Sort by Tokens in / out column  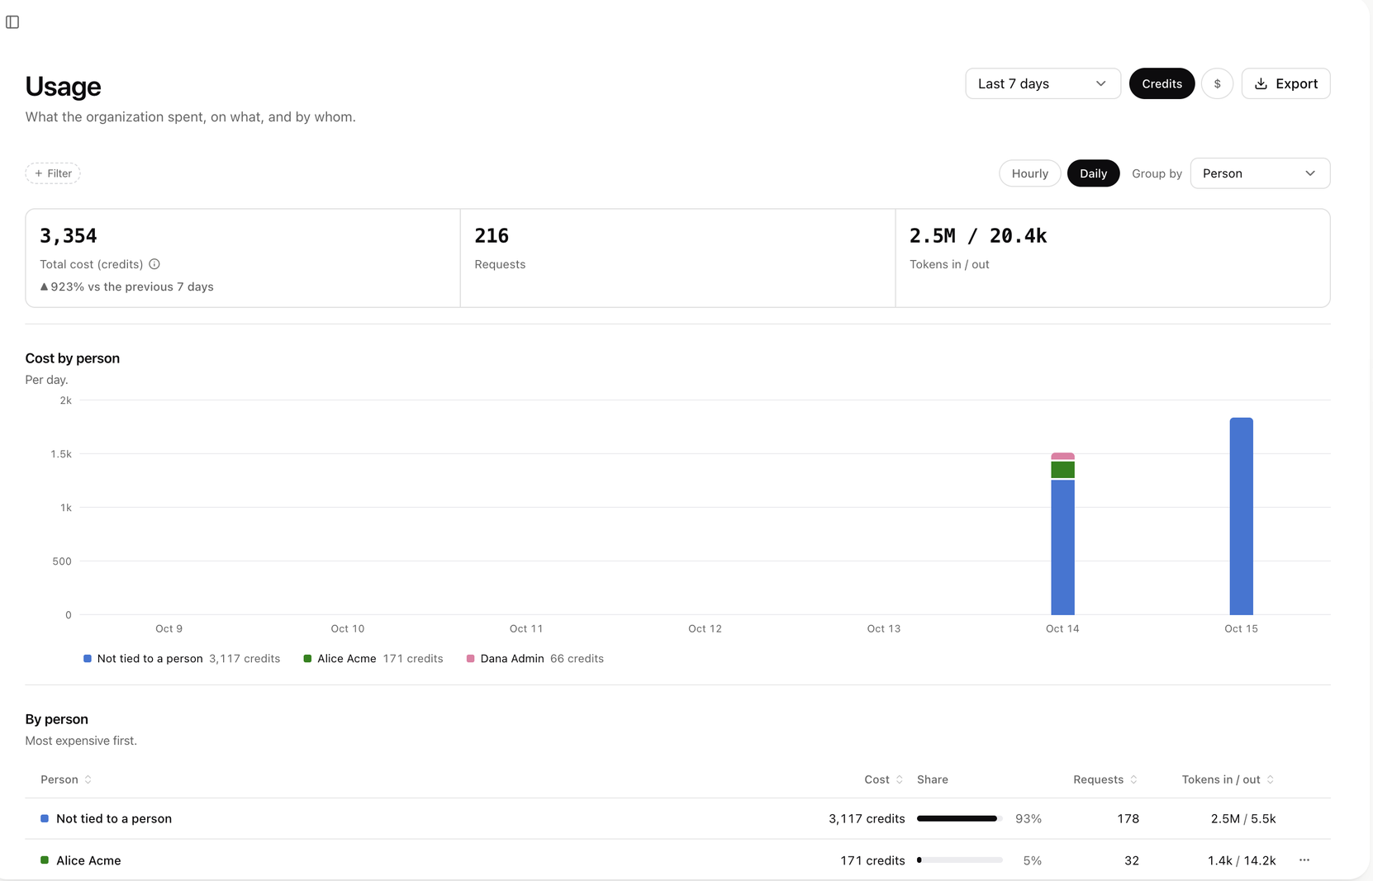[1228, 779]
